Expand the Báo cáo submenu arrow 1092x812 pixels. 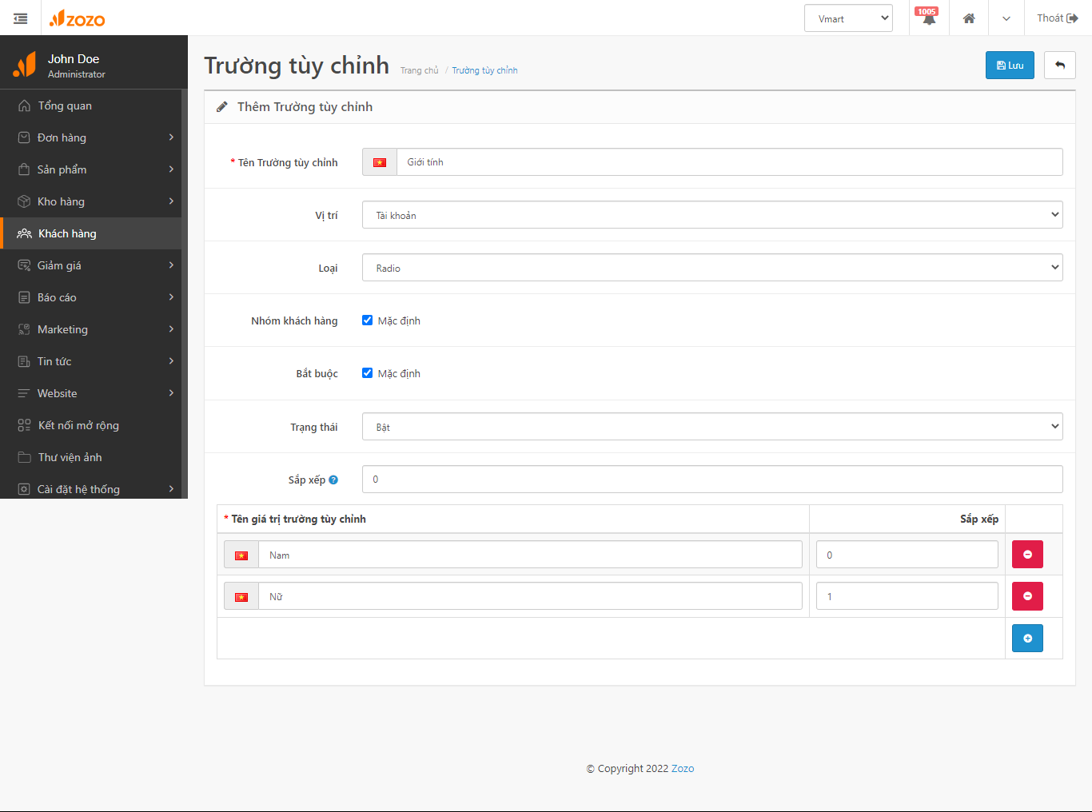171,297
